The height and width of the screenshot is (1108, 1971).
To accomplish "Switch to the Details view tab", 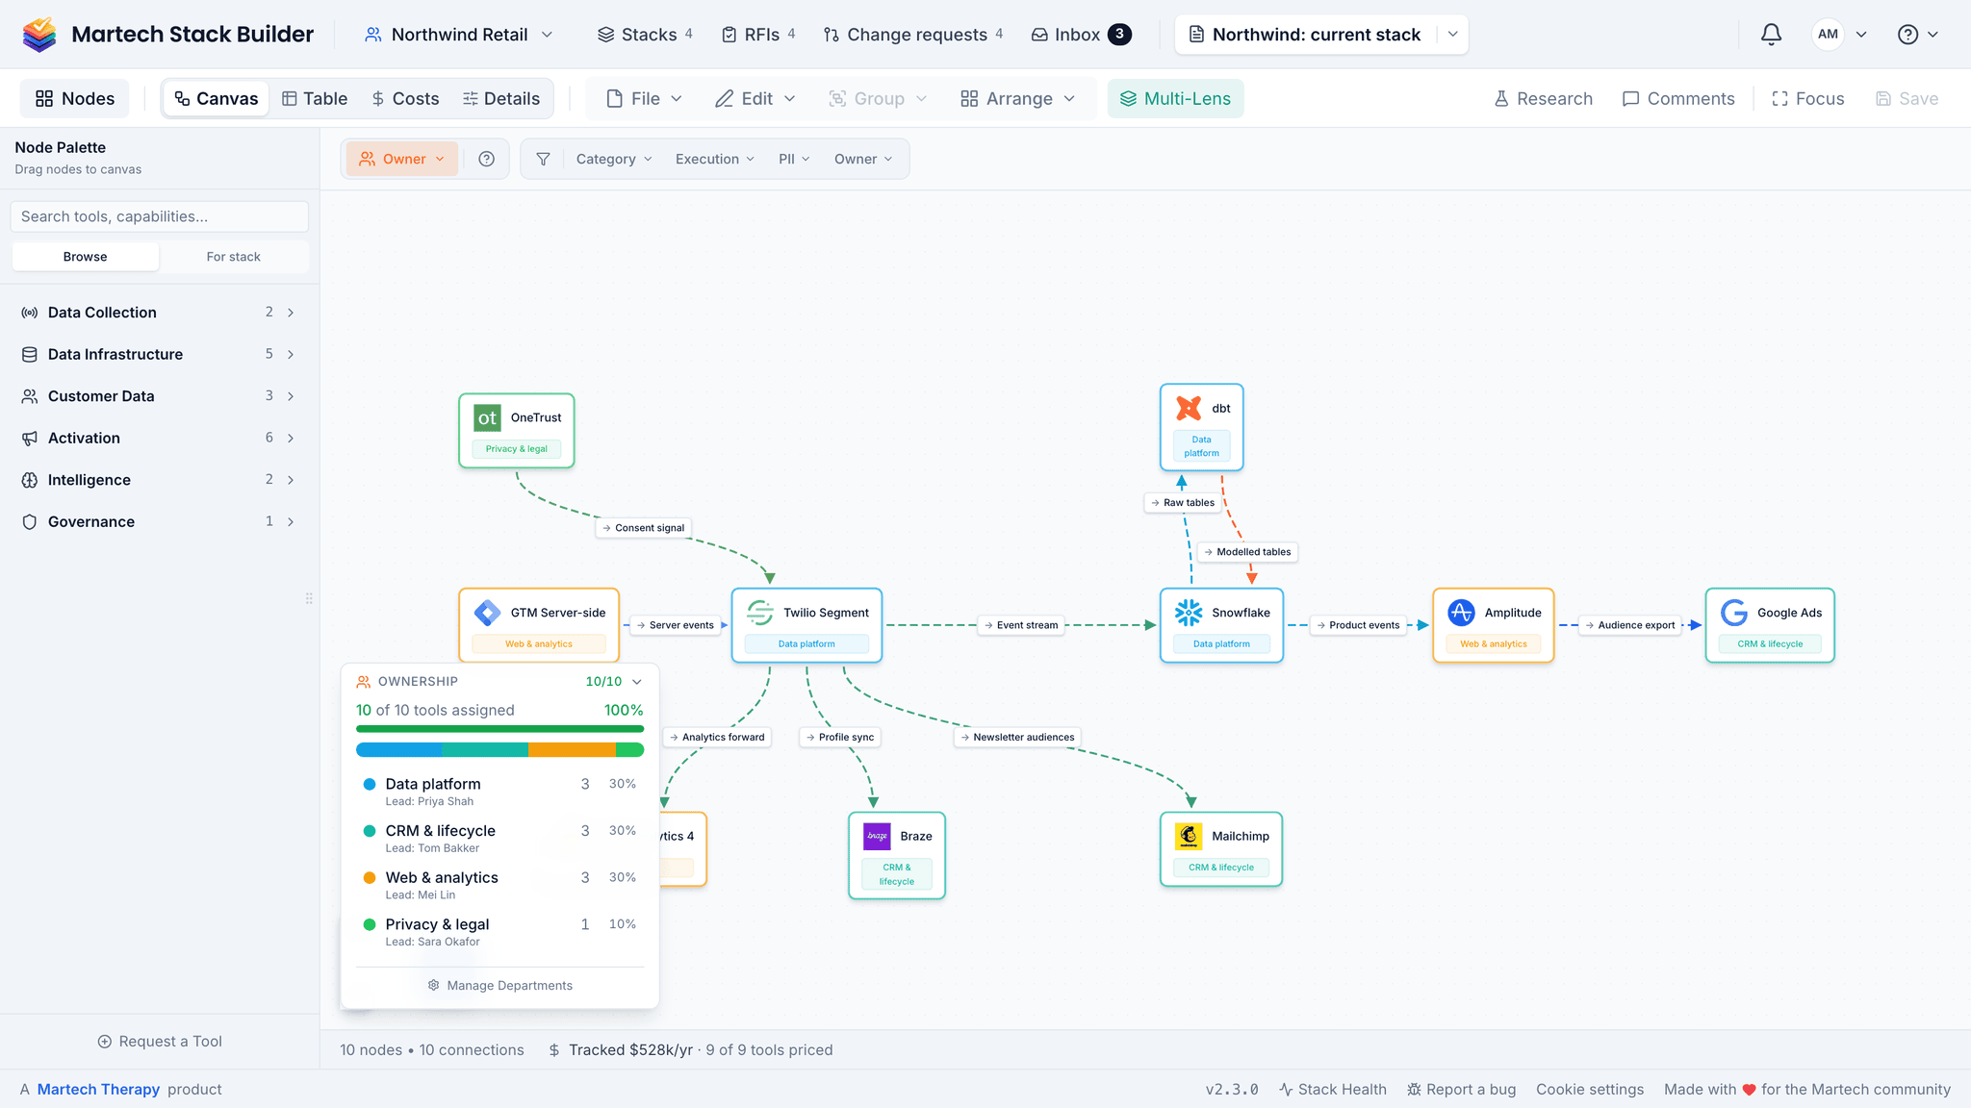I will [501, 99].
